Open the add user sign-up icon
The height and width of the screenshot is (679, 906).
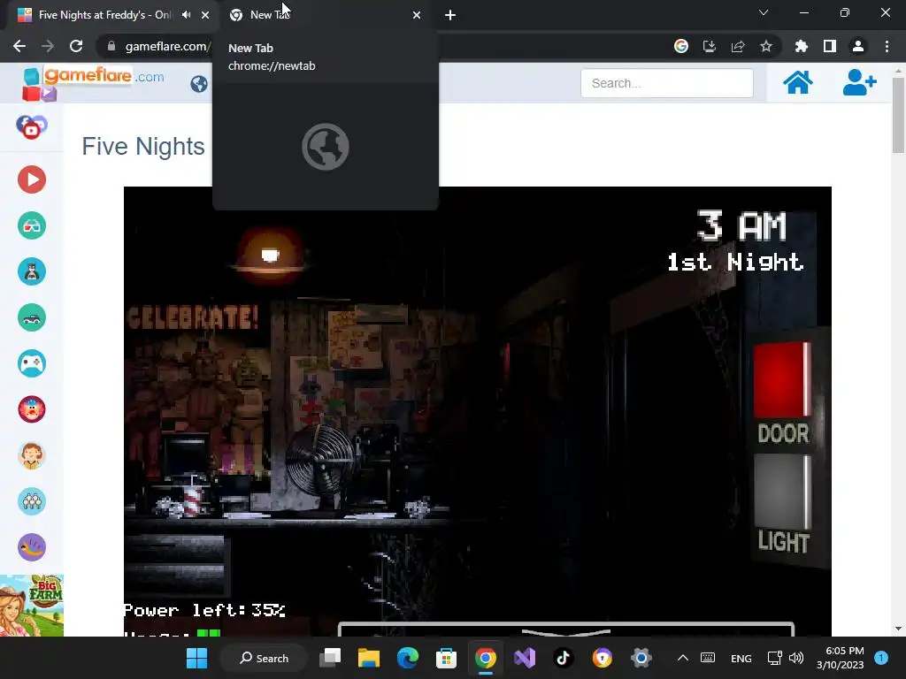tap(859, 82)
